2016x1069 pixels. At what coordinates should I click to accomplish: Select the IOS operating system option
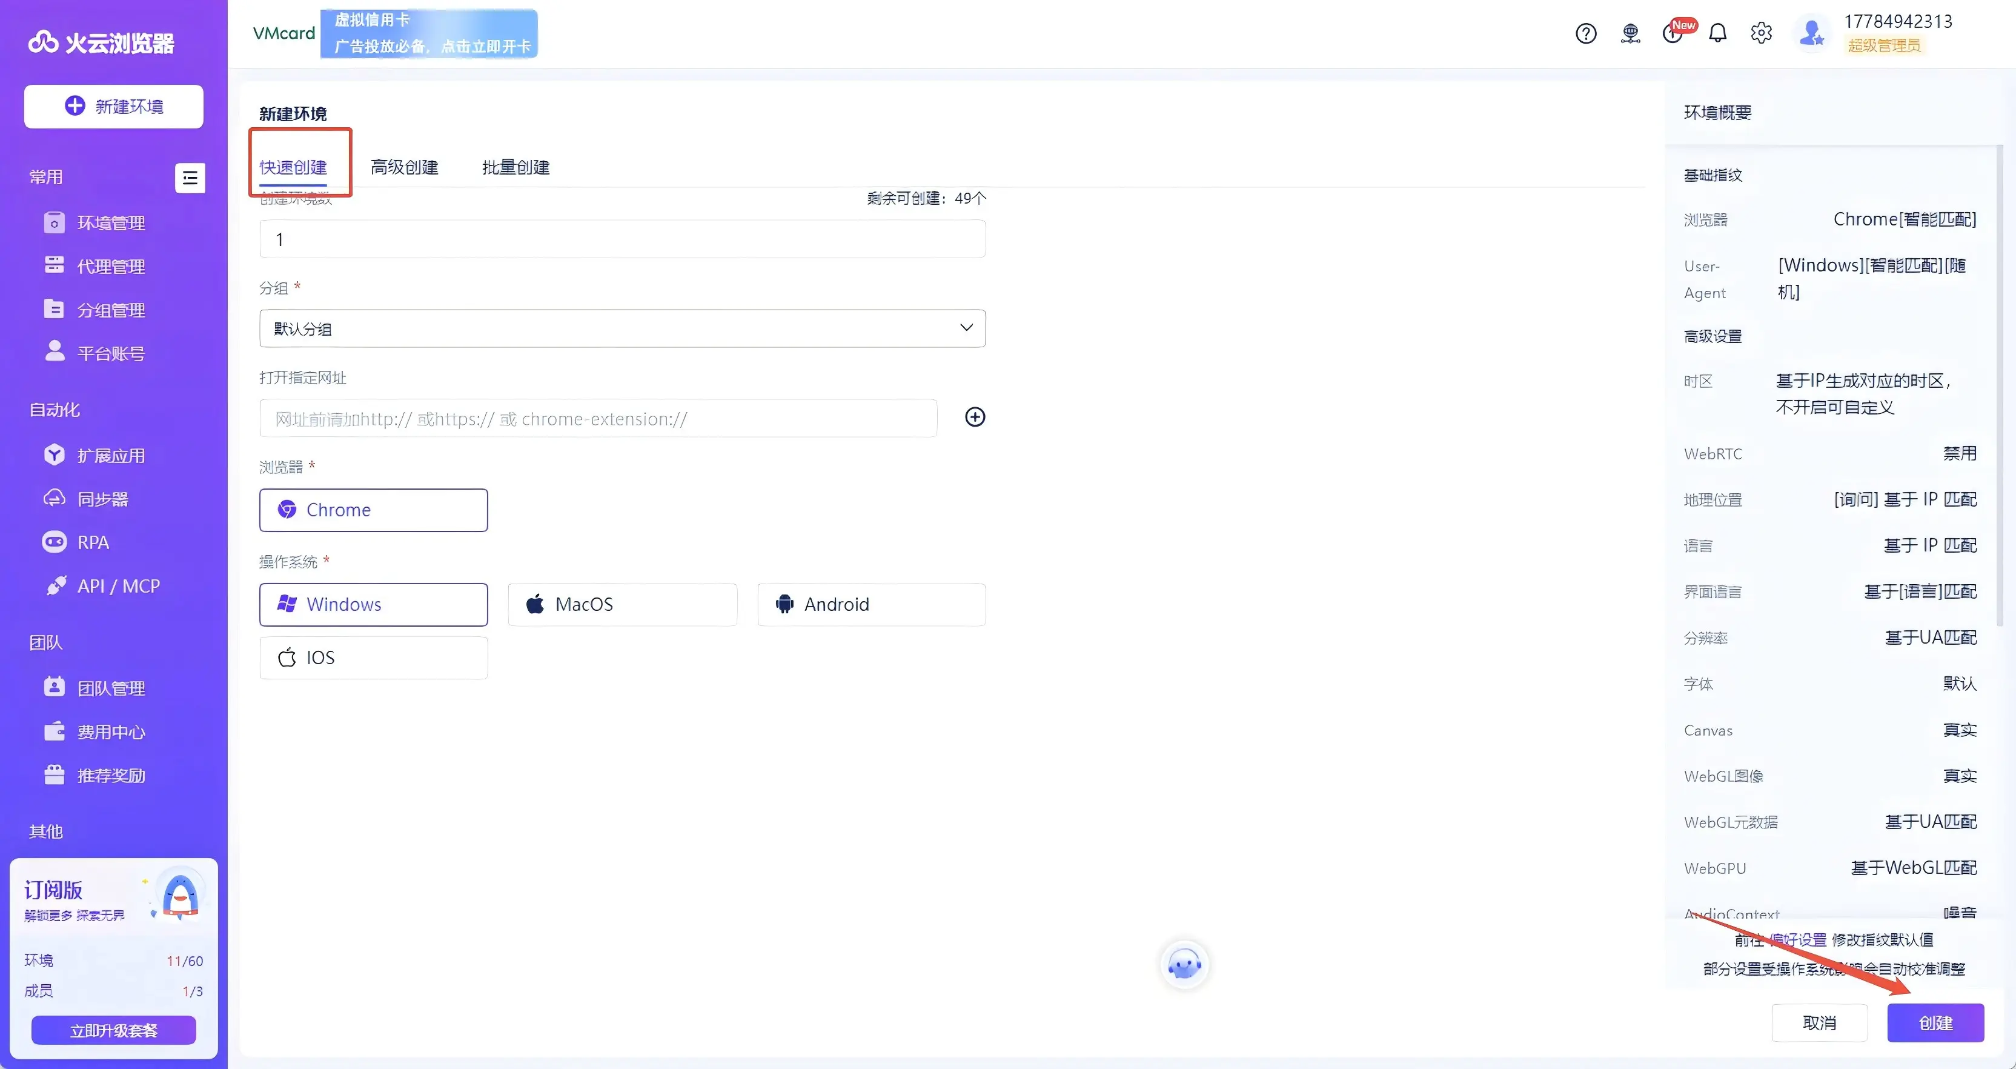(373, 658)
